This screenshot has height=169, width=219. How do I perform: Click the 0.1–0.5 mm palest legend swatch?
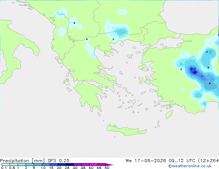(6, 165)
